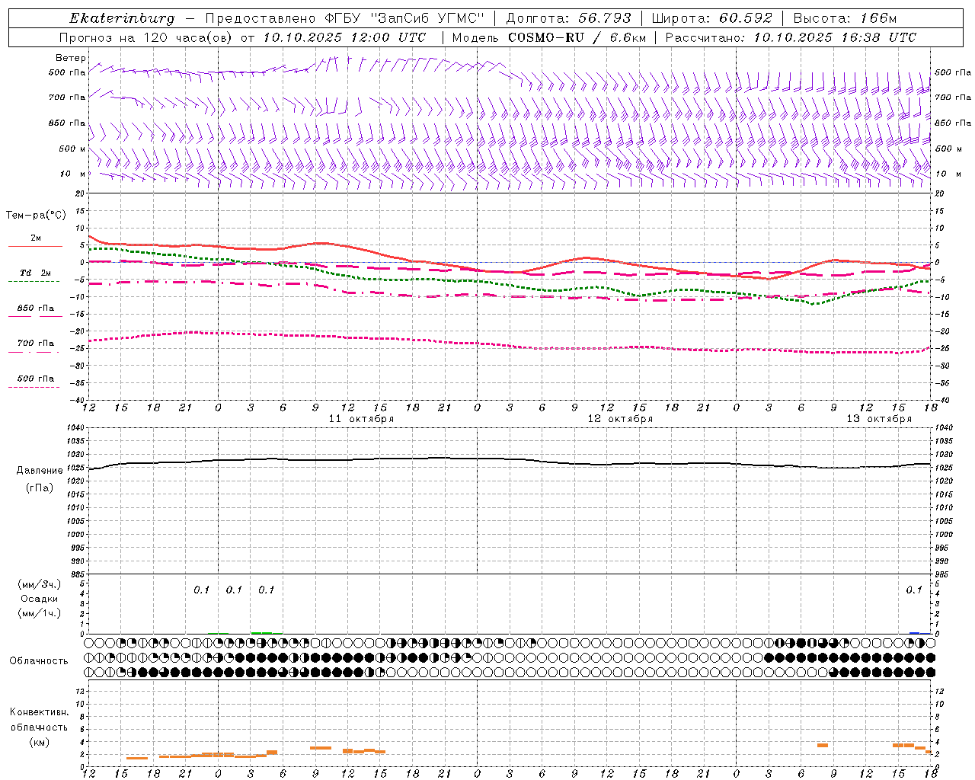The height and width of the screenshot is (780, 975).
Task: Click the "12 октября" date label
Action: pyautogui.click(x=620, y=418)
